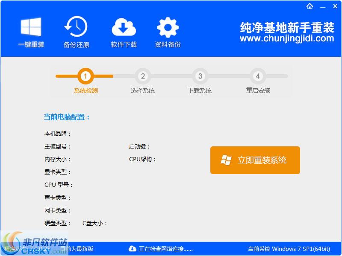Click the home icon in title bar

coord(310,6)
